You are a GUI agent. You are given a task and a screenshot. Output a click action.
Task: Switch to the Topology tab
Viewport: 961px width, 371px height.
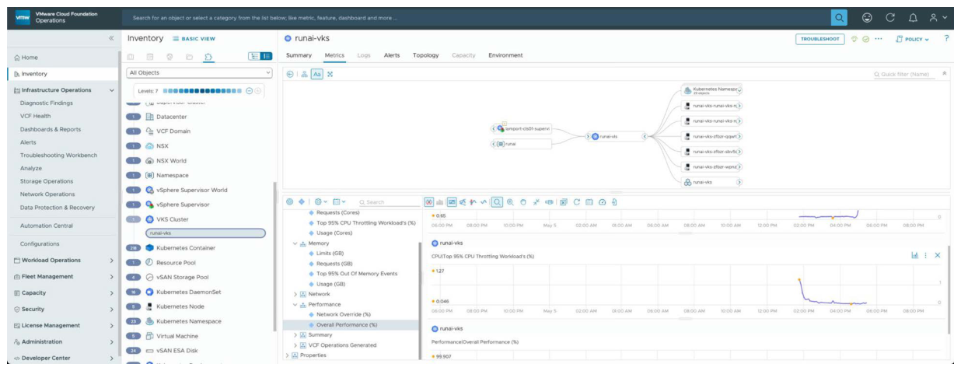[x=426, y=55]
